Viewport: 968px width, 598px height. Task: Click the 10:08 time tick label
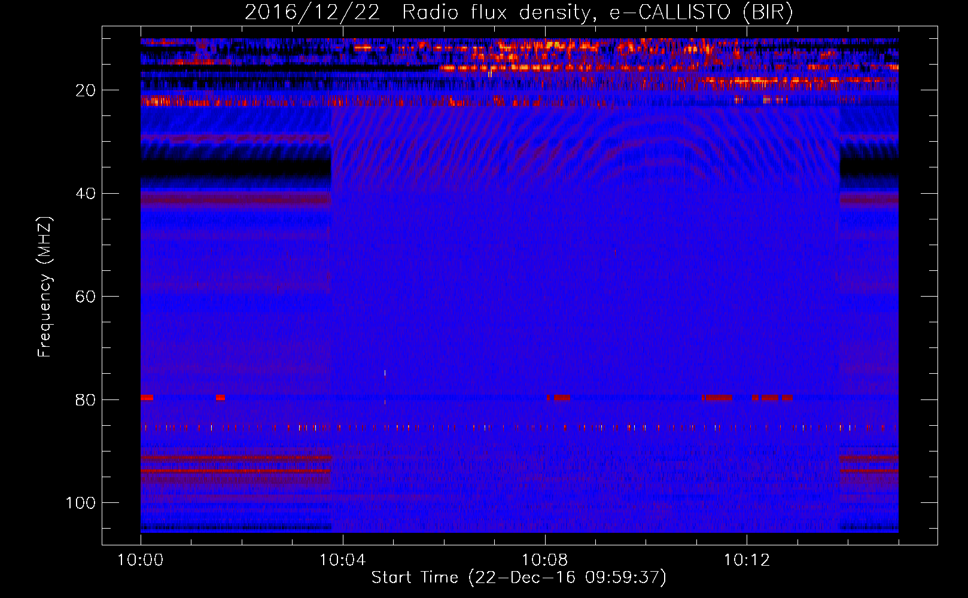544,560
